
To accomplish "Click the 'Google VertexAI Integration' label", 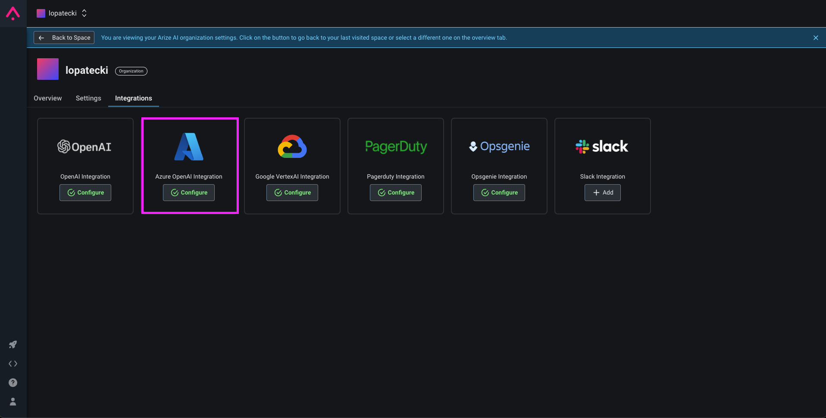I will 292,176.
